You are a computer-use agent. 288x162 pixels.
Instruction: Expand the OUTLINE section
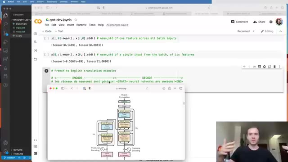[x=18, y=150]
